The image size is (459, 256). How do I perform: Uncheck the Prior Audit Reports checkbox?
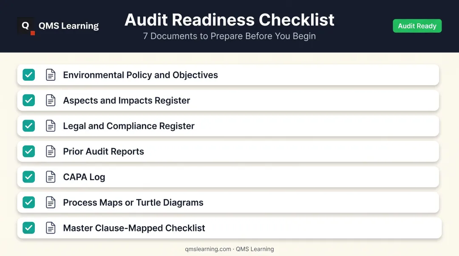(29, 151)
